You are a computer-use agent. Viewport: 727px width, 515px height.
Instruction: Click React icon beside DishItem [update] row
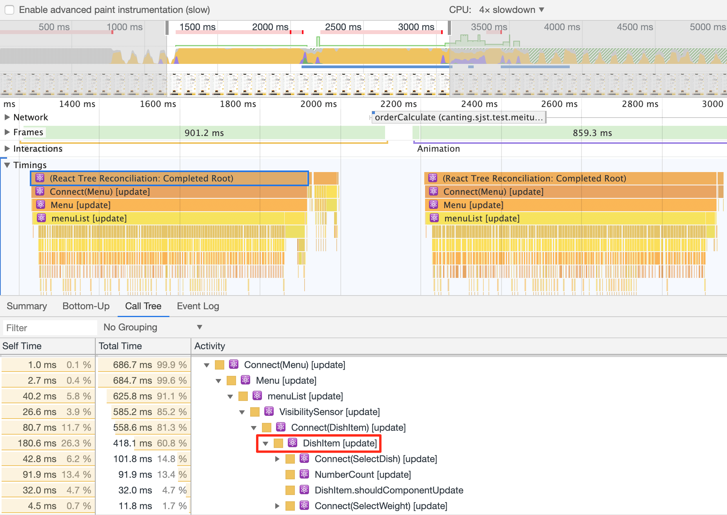point(293,443)
